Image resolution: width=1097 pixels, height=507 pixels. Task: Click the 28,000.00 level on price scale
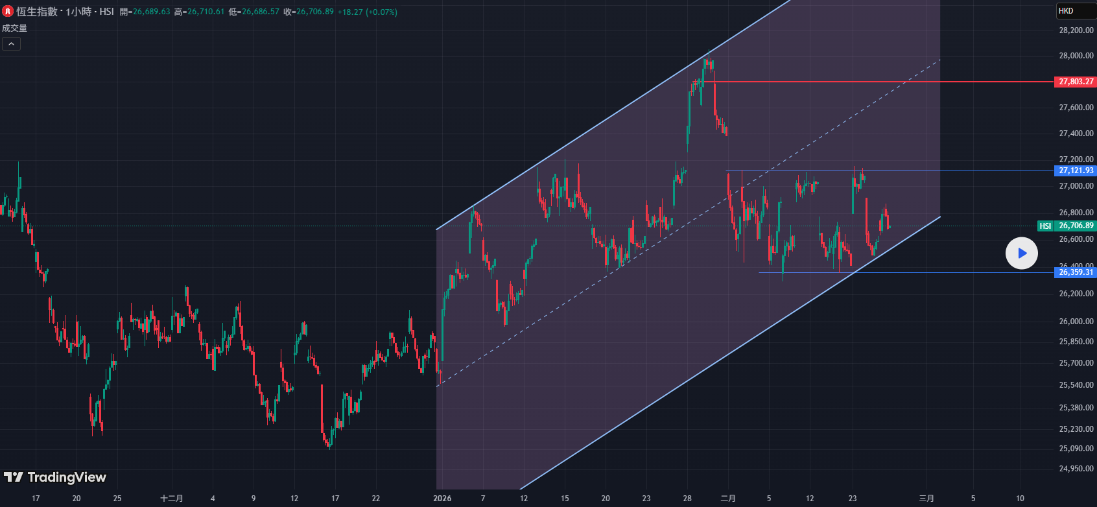[x=1076, y=56]
